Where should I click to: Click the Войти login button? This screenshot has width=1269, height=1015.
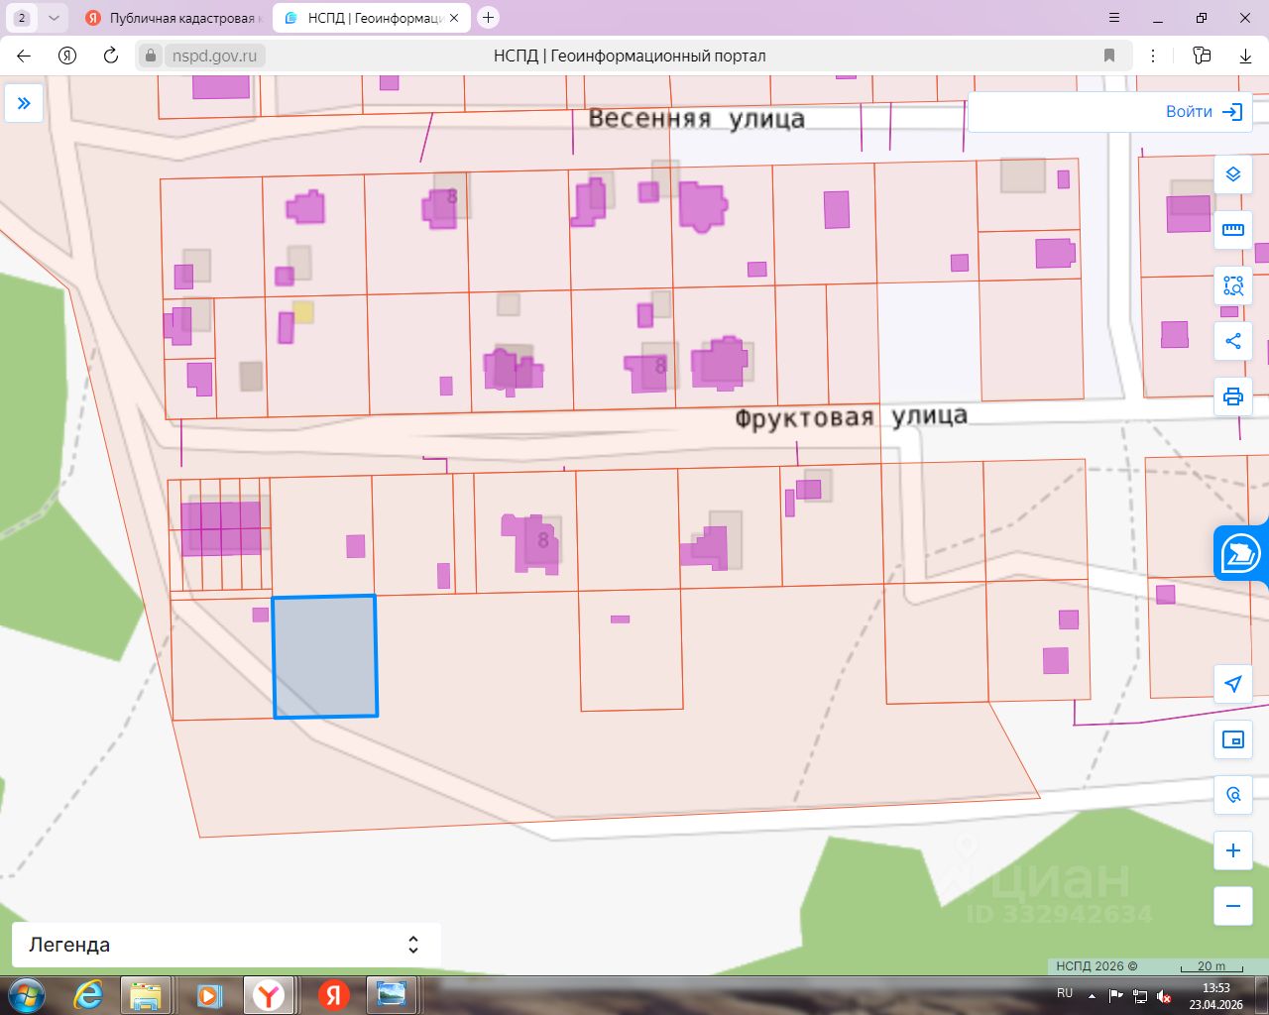1204,112
